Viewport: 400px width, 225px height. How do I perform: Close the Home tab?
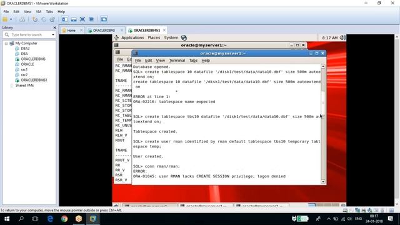tap(81, 30)
